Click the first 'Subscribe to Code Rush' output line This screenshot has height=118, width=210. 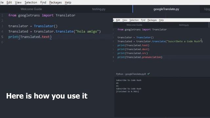(x=129, y=80)
